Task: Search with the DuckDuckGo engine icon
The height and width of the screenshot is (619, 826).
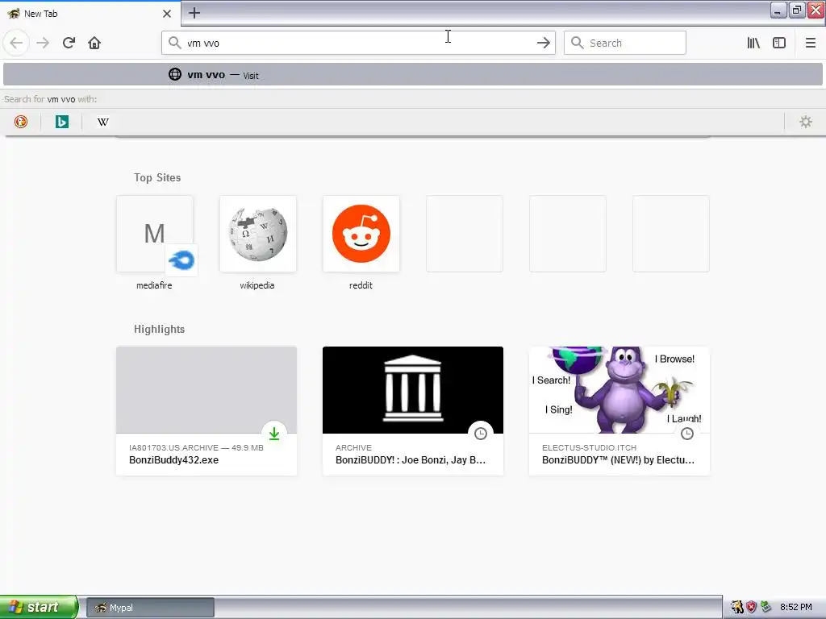Action: point(21,122)
